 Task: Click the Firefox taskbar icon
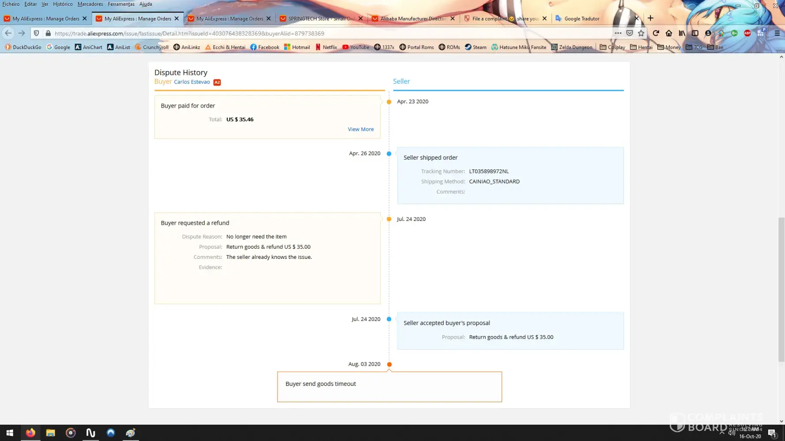point(30,433)
